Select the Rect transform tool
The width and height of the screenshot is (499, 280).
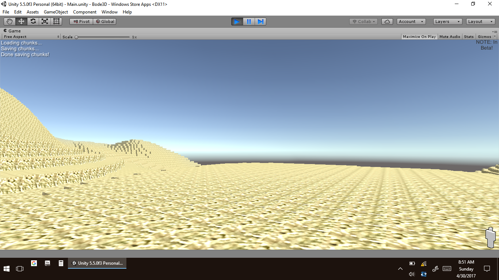click(x=56, y=22)
